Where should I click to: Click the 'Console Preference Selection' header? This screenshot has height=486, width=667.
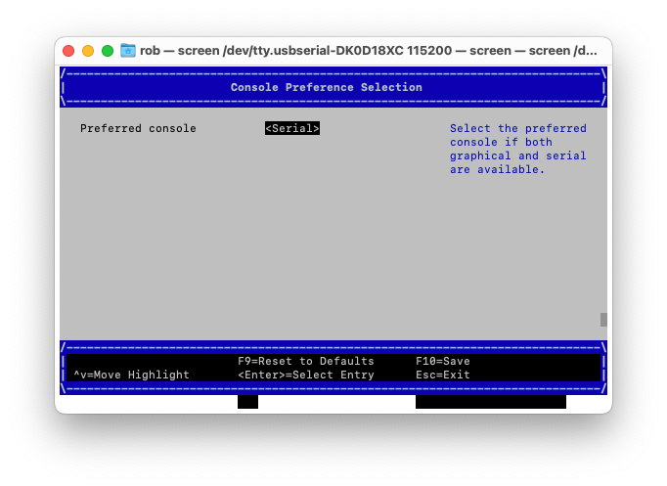(x=326, y=87)
